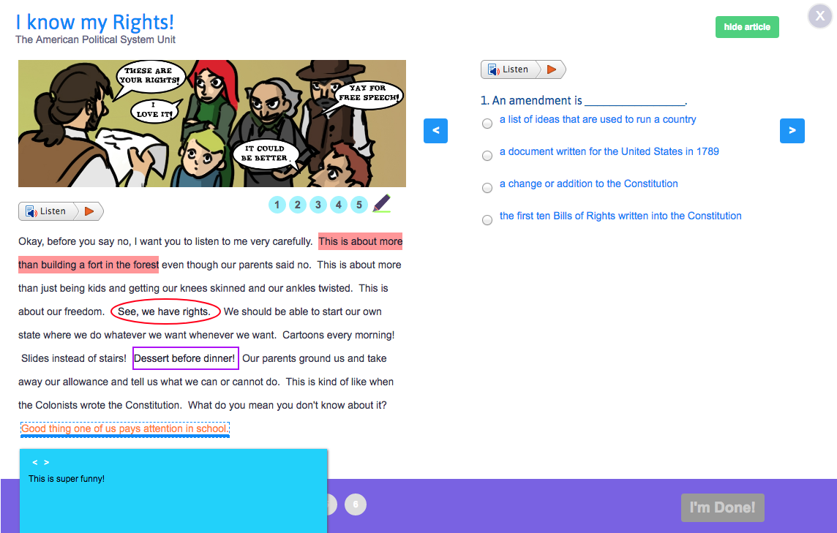Play the article audio with Listen arrow

pyautogui.click(x=90, y=211)
